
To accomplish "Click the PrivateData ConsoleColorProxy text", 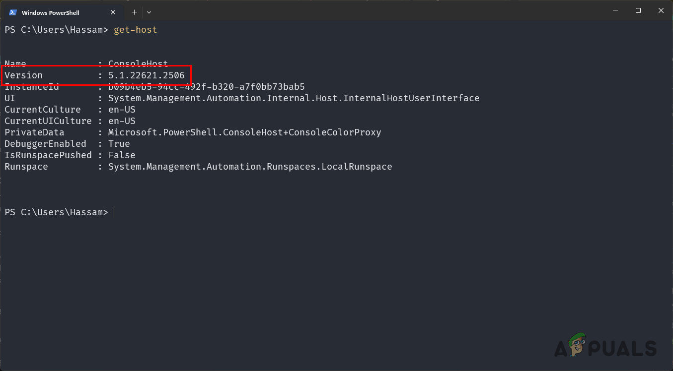I will [245, 132].
